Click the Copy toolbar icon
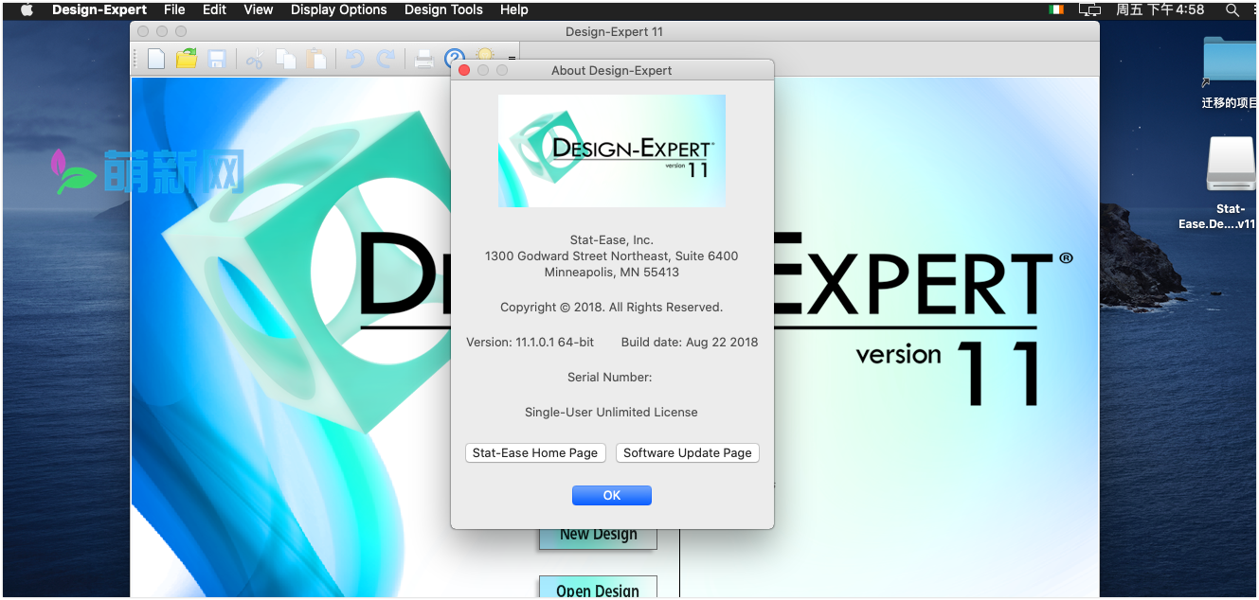Screen dimensions: 1259x600 (x=285, y=59)
